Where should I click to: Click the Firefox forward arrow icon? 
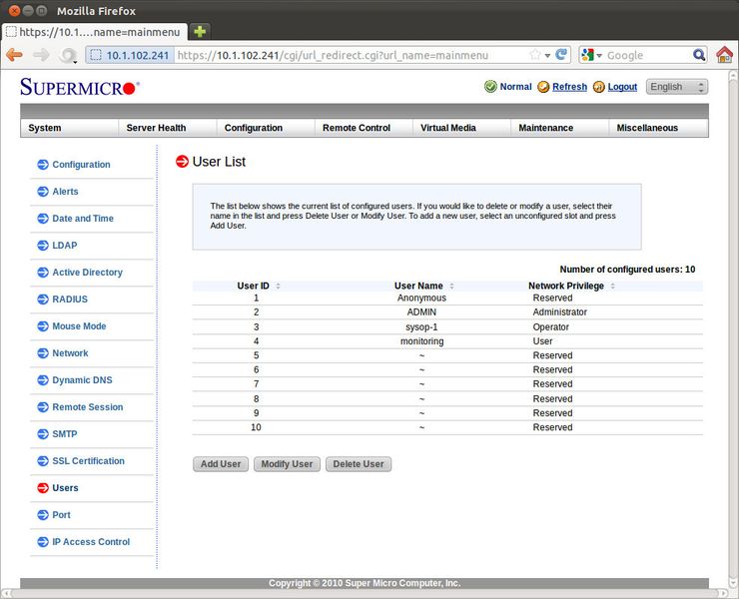point(41,55)
